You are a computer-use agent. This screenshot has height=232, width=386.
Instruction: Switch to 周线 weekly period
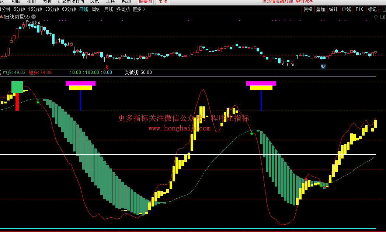96,9
